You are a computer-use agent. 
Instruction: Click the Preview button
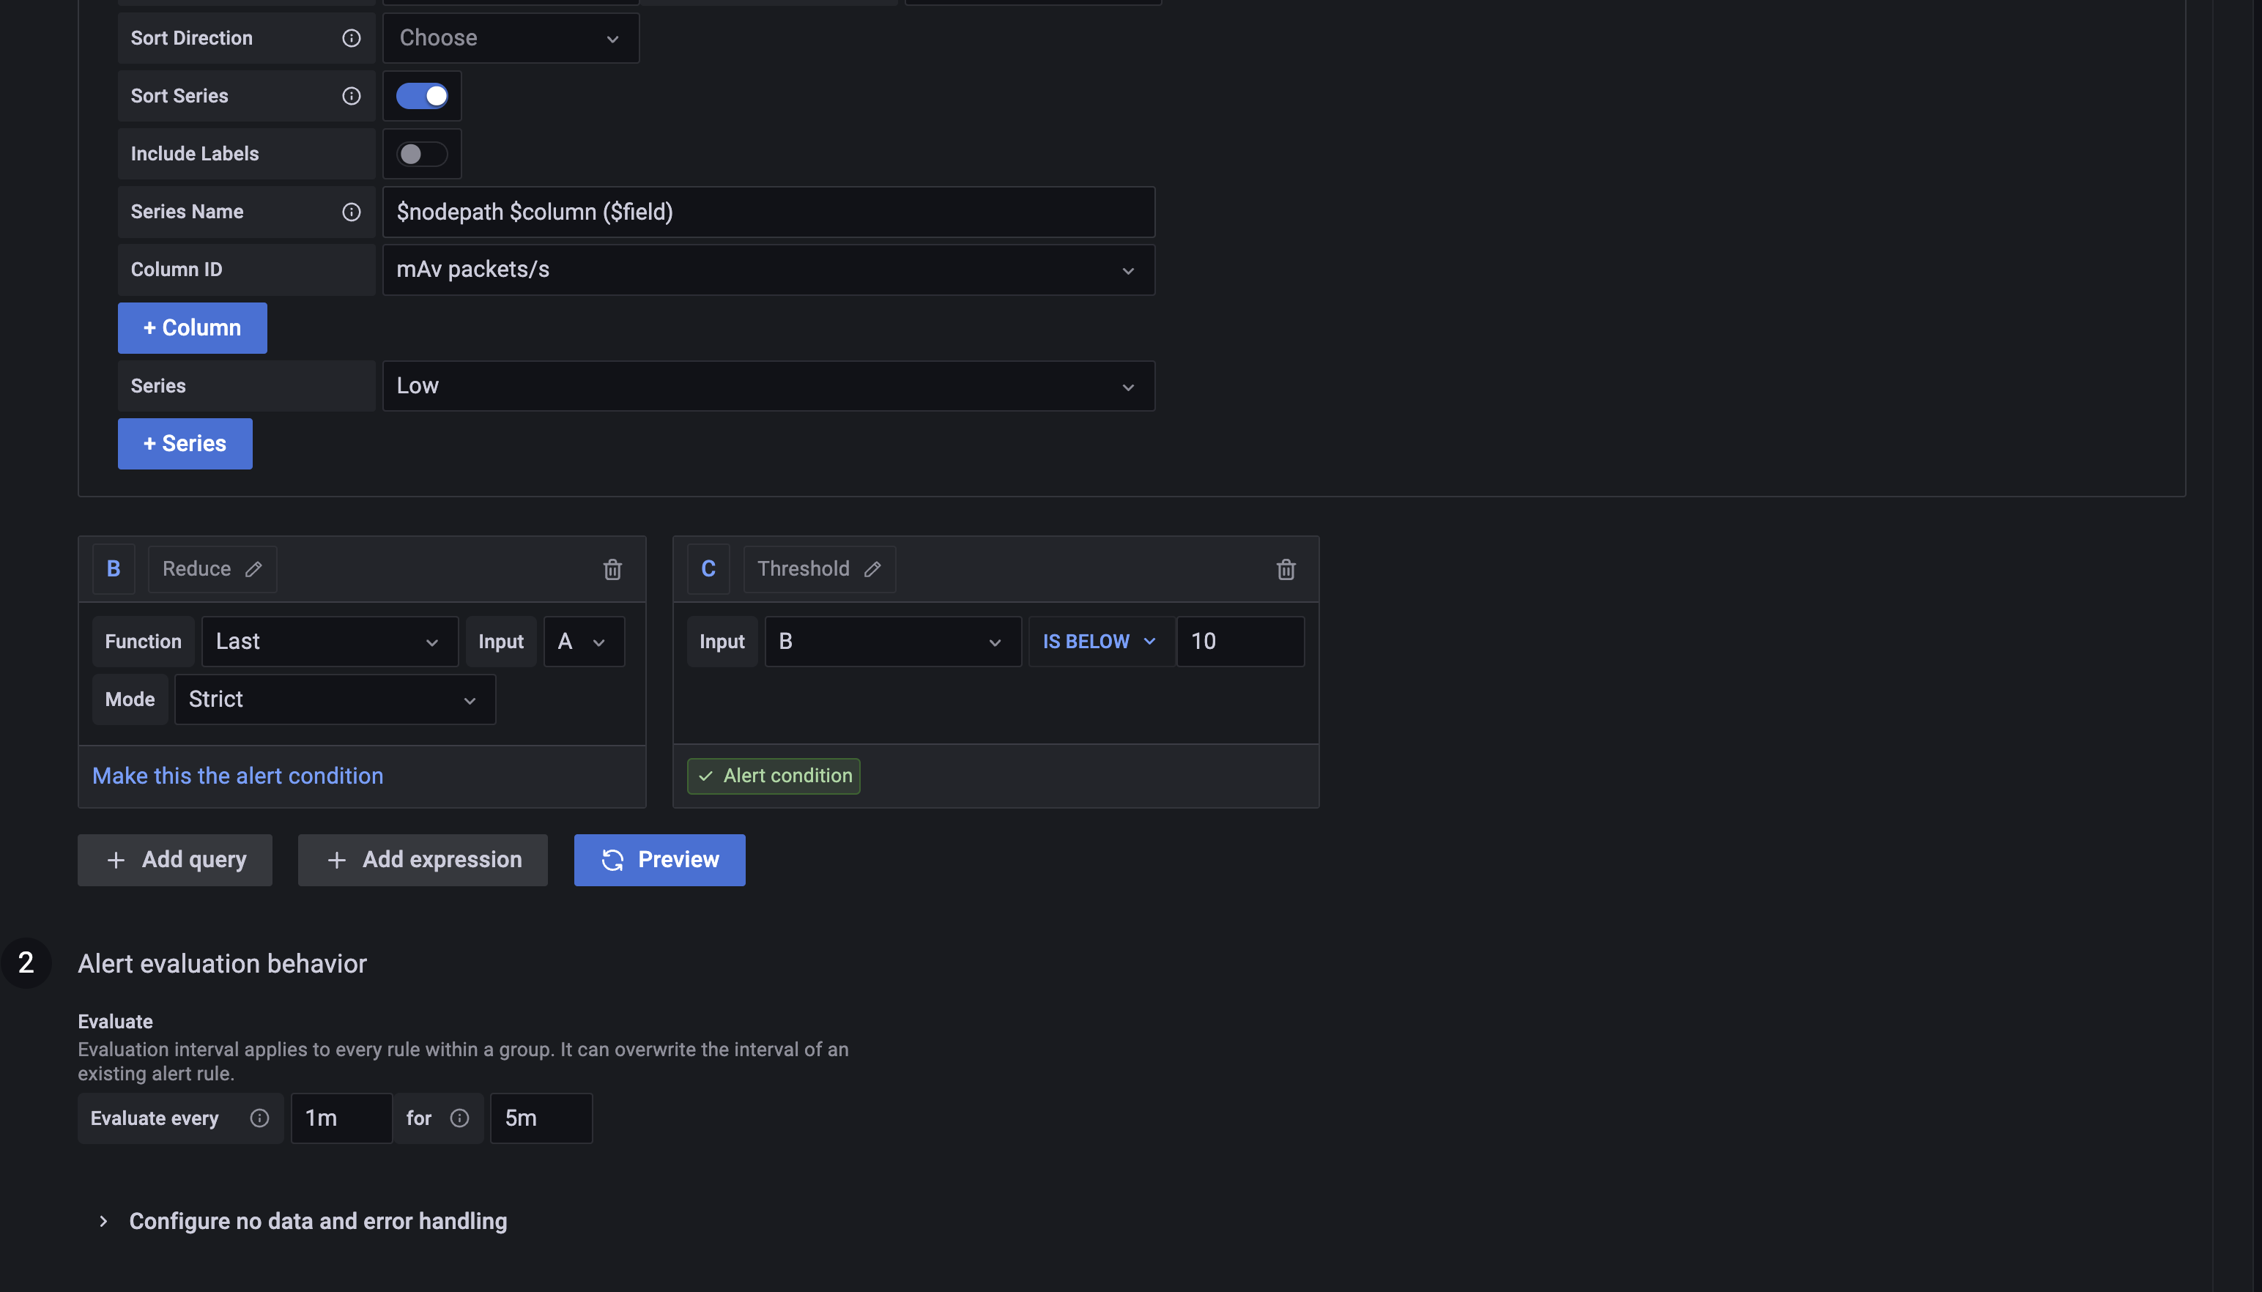point(659,860)
